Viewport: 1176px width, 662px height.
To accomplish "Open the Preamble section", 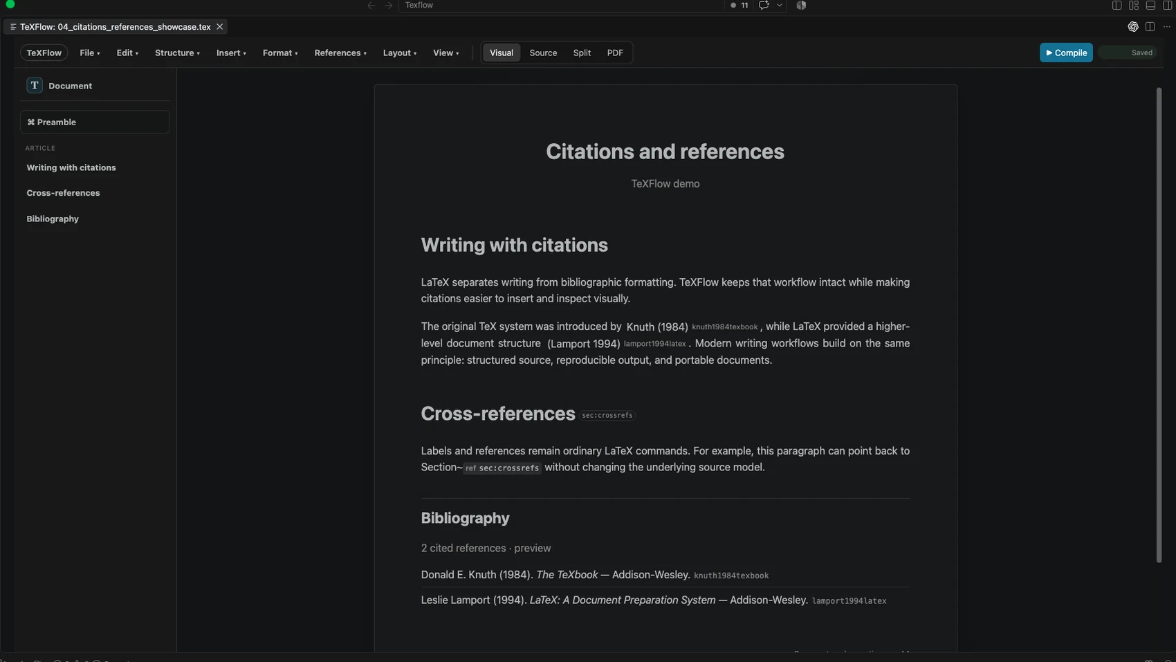I will point(95,122).
